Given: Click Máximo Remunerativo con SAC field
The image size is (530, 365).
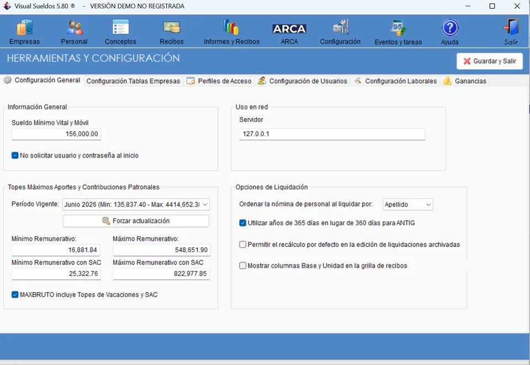Looking at the screenshot, I should [x=161, y=273].
